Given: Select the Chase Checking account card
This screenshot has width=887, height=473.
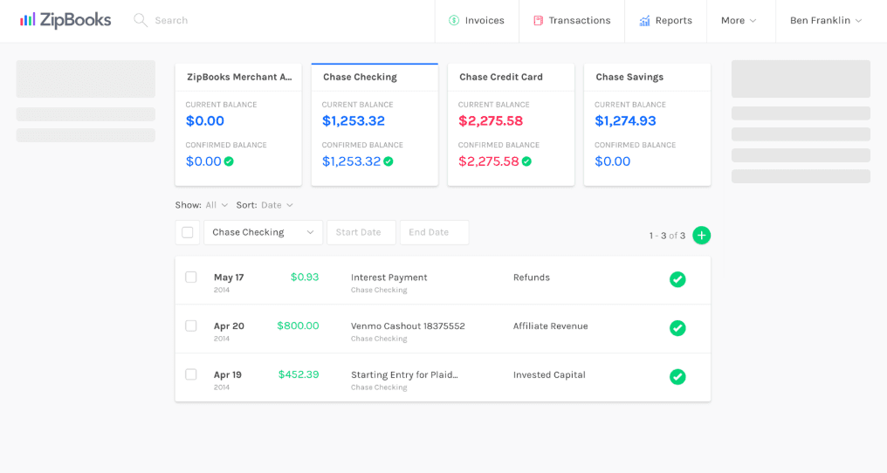Looking at the screenshot, I should pos(375,125).
